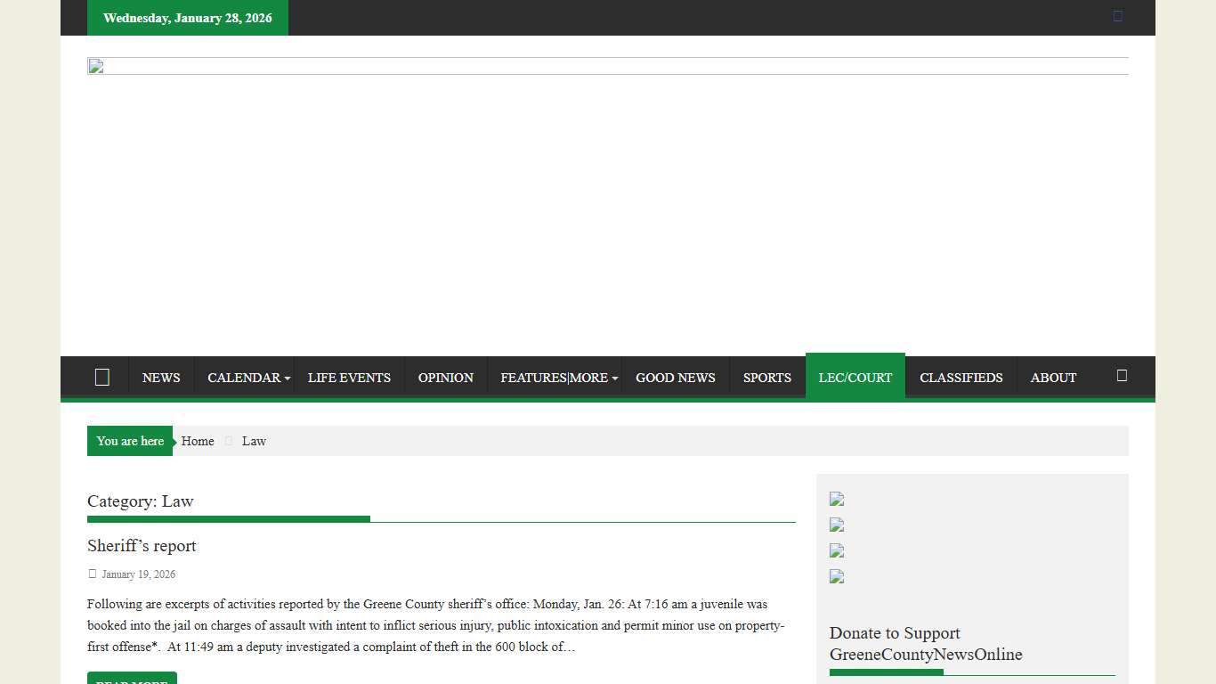The width and height of the screenshot is (1216, 684).
Task: Open the Sheriff's report article title
Action: coord(142,546)
